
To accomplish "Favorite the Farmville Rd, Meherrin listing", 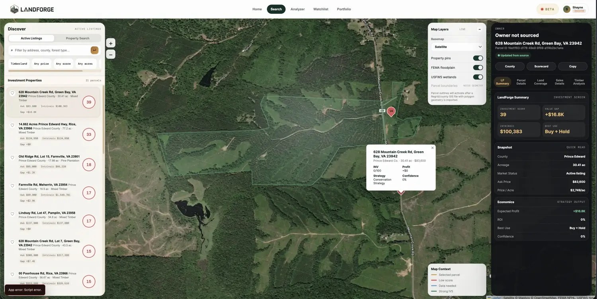I will [x=12, y=185].
